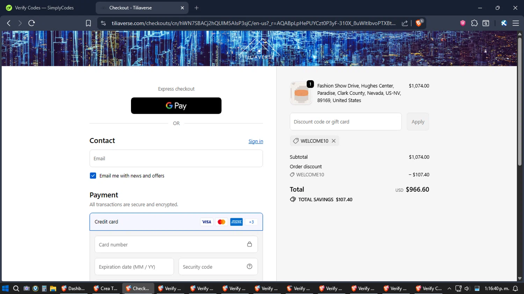Viewport: 524px width, 294px height.
Task: Open the Windows Start menu
Action: point(5,288)
